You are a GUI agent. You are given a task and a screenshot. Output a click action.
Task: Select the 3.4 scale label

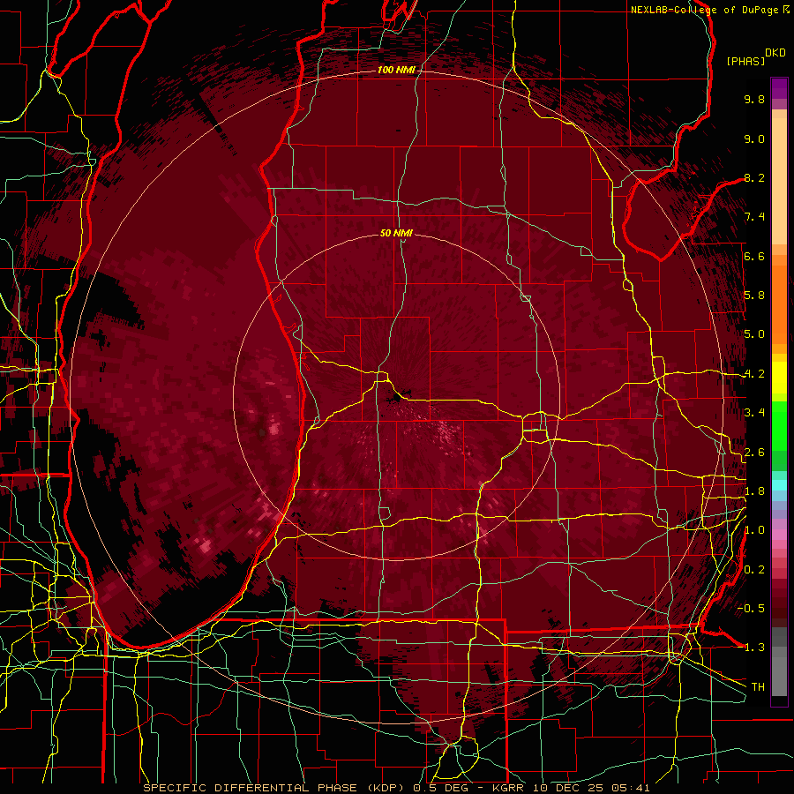point(754,413)
